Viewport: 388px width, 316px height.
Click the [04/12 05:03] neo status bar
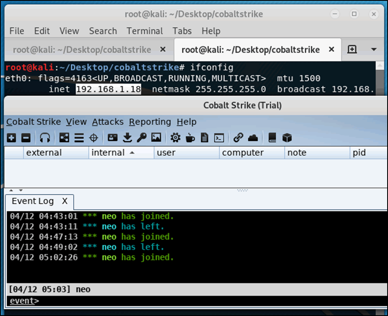[197, 289]
